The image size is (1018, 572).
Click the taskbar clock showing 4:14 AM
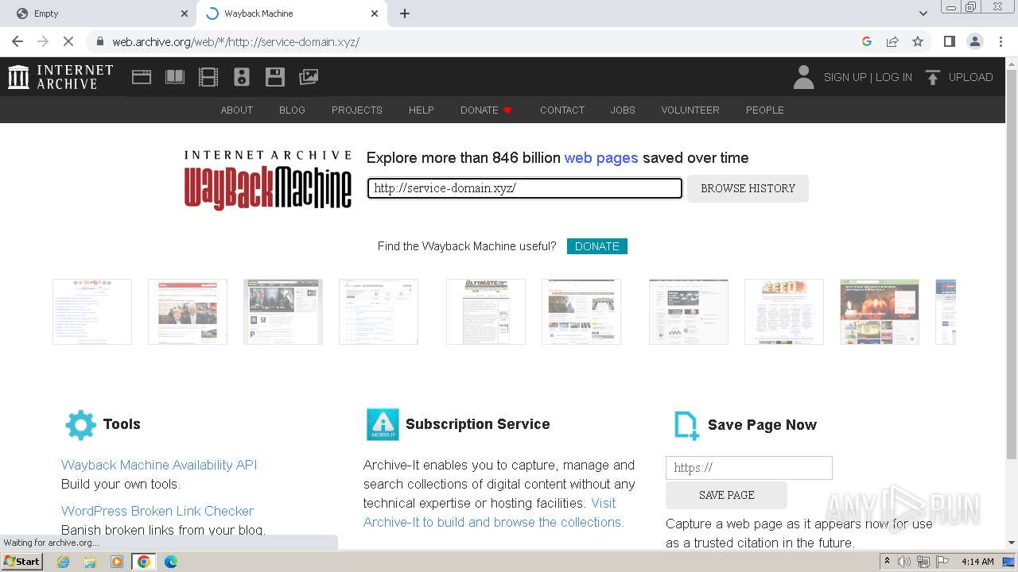[977, 562]
